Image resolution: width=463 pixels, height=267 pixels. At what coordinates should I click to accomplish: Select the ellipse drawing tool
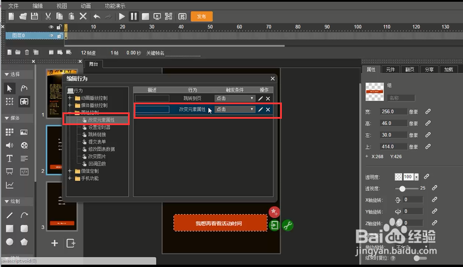pyautogui.click(x=9, y=242)
